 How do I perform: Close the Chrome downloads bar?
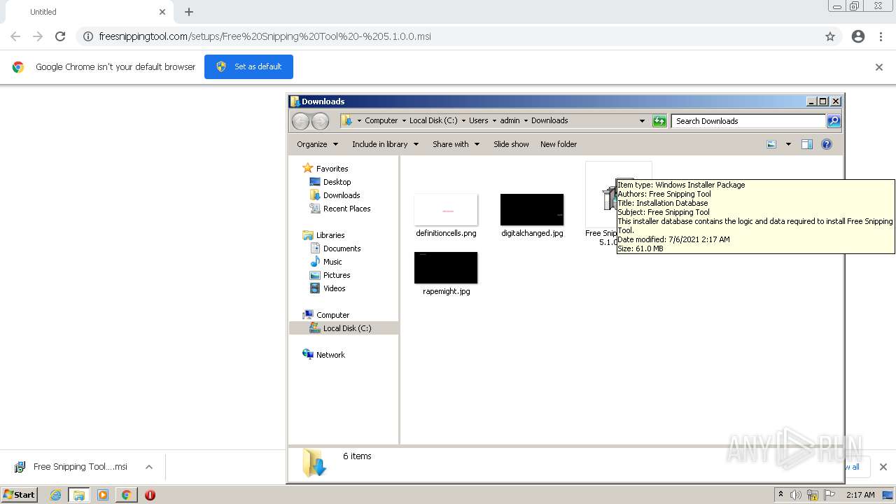pyautogui.click(x=883, y=467)
